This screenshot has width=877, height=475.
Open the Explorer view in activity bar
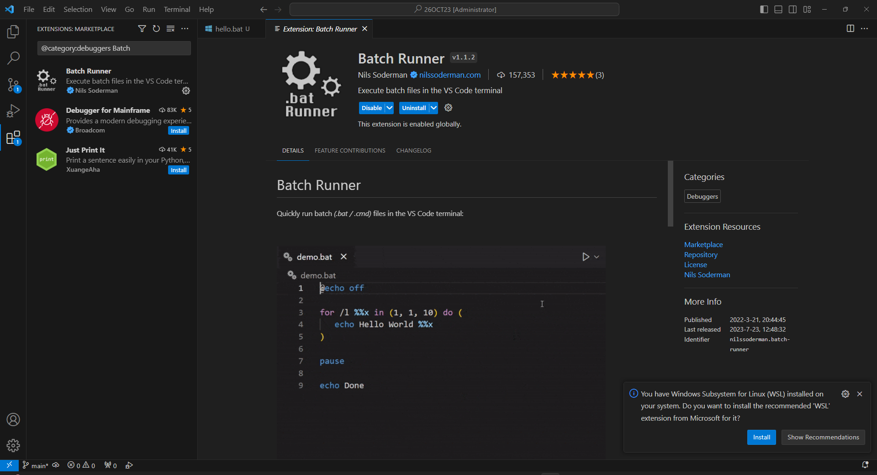(13, 32)
